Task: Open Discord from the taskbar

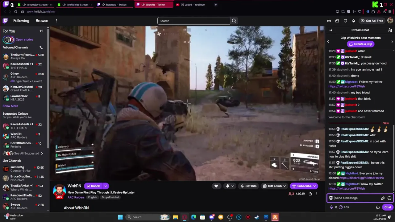Action: [212, 217]
